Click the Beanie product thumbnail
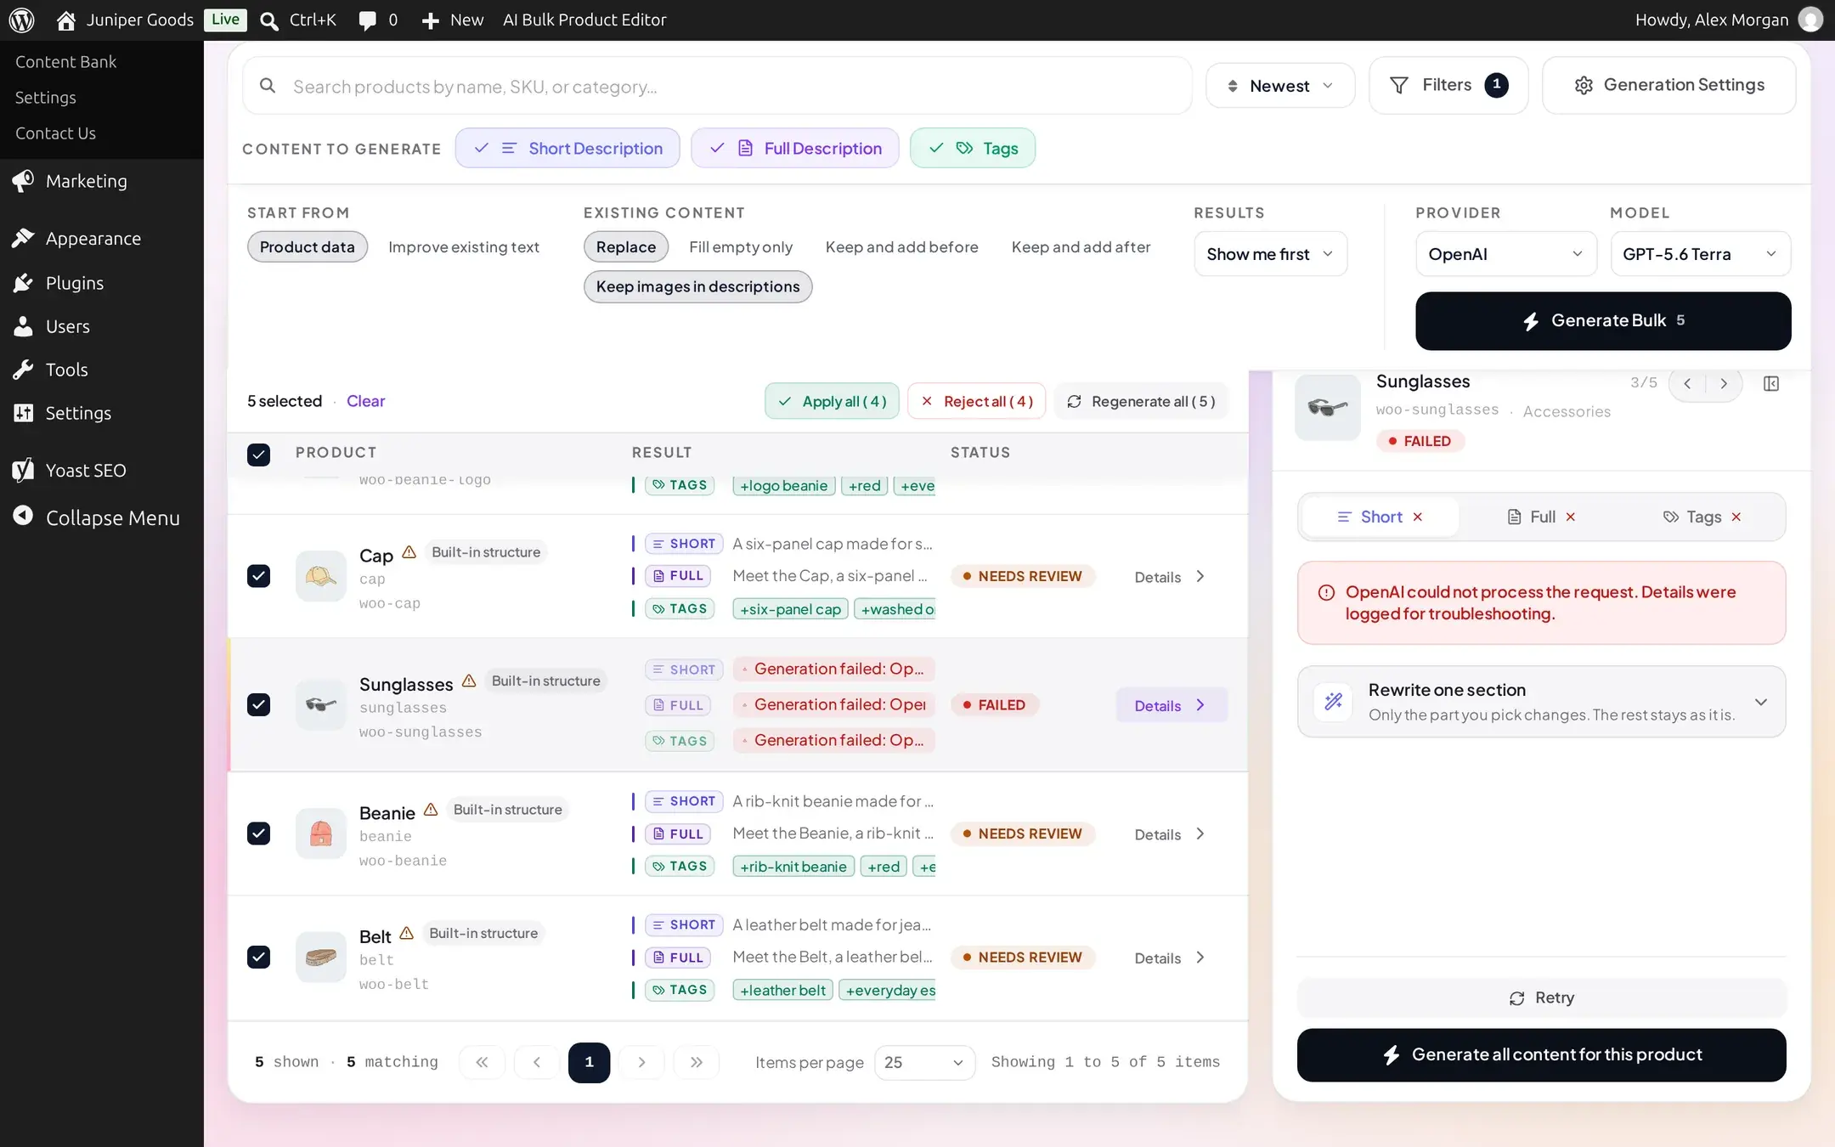 (320, 833)
